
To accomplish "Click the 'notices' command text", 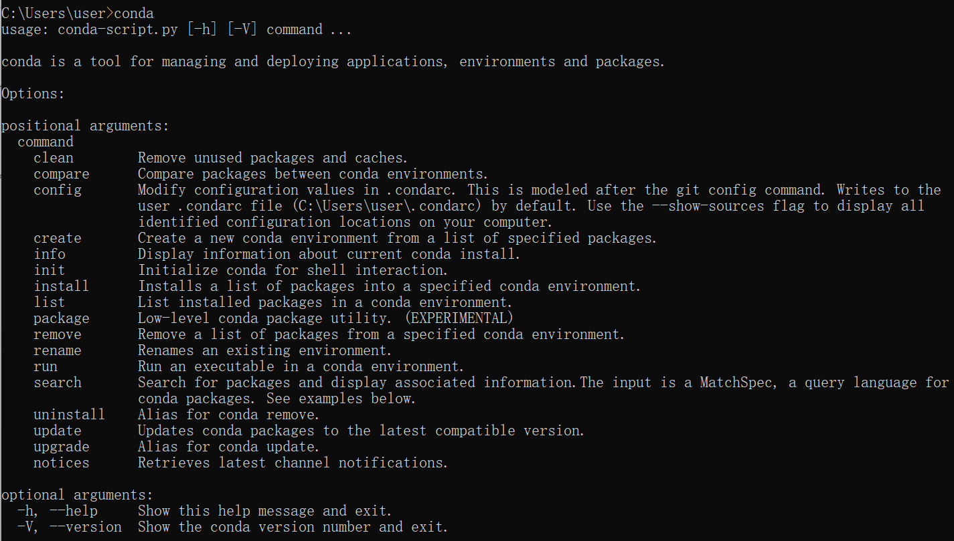I will click(62, 463).
